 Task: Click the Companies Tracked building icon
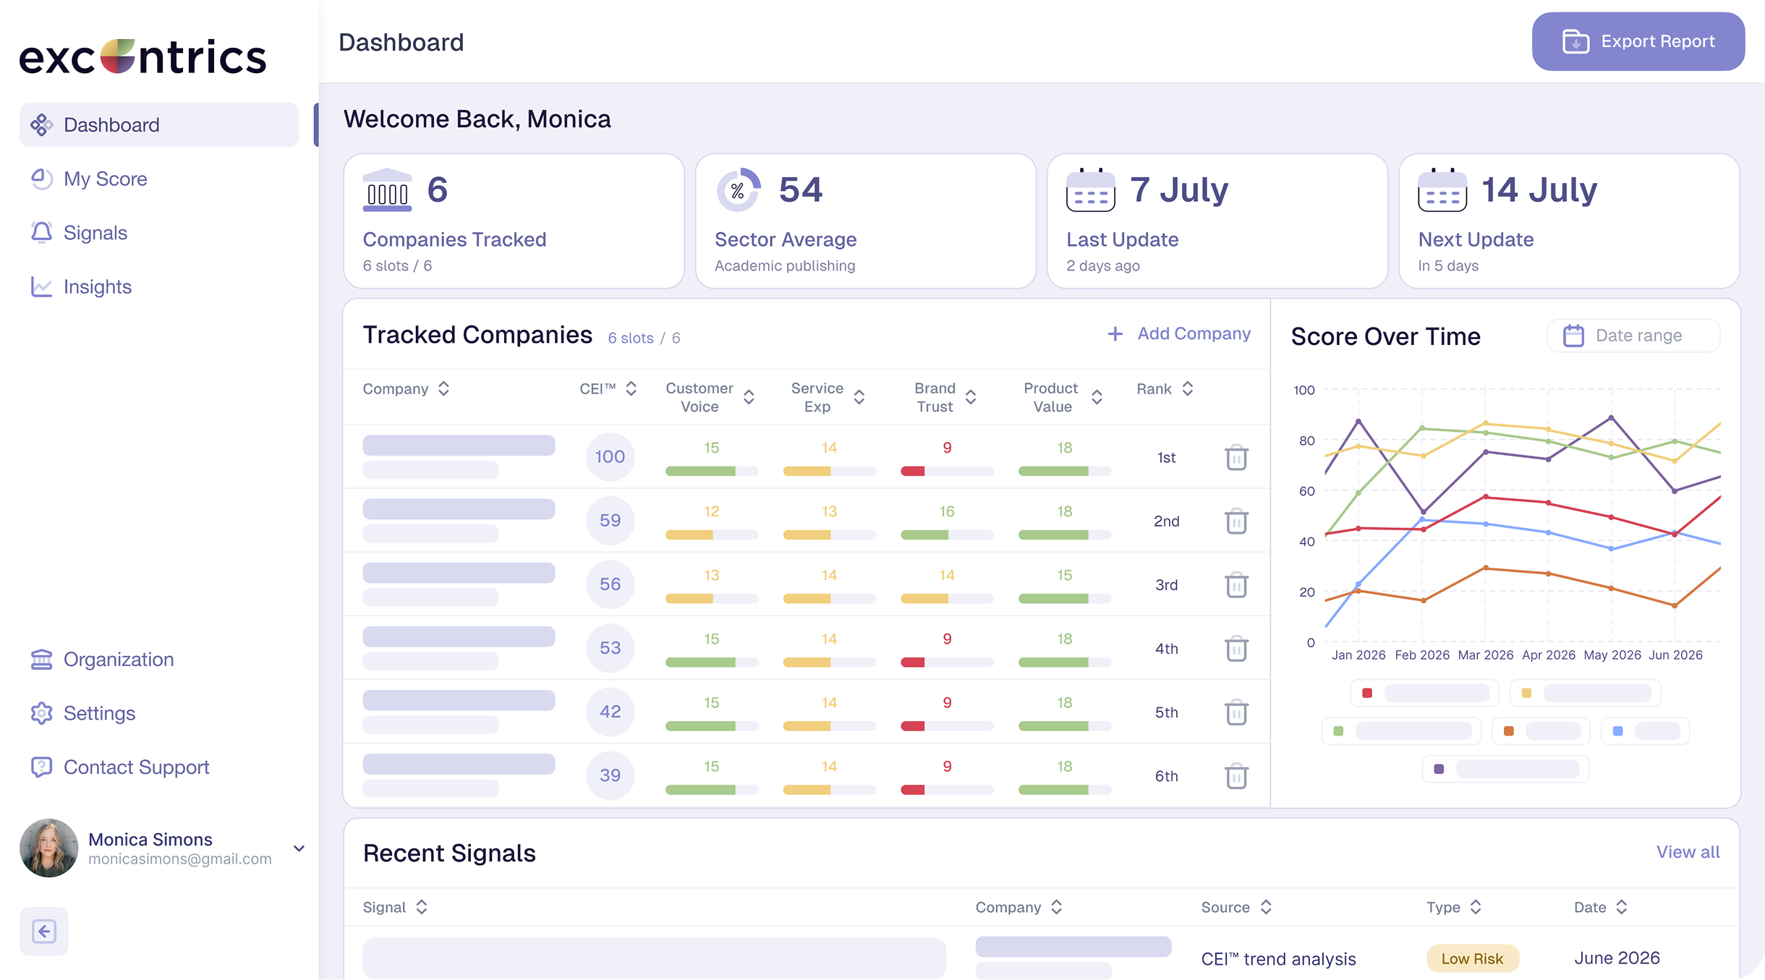387,189
